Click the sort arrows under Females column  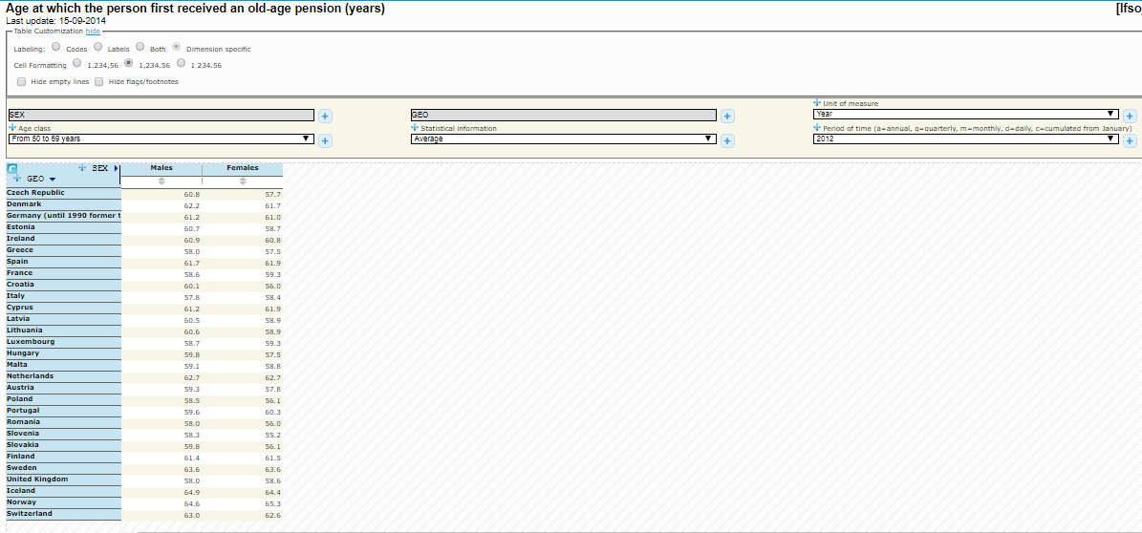[243, 181]
